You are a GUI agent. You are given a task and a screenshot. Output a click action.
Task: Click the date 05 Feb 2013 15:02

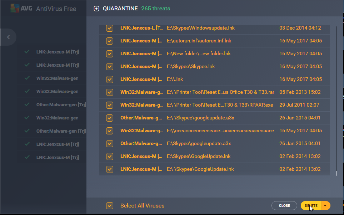pos(300,92)
